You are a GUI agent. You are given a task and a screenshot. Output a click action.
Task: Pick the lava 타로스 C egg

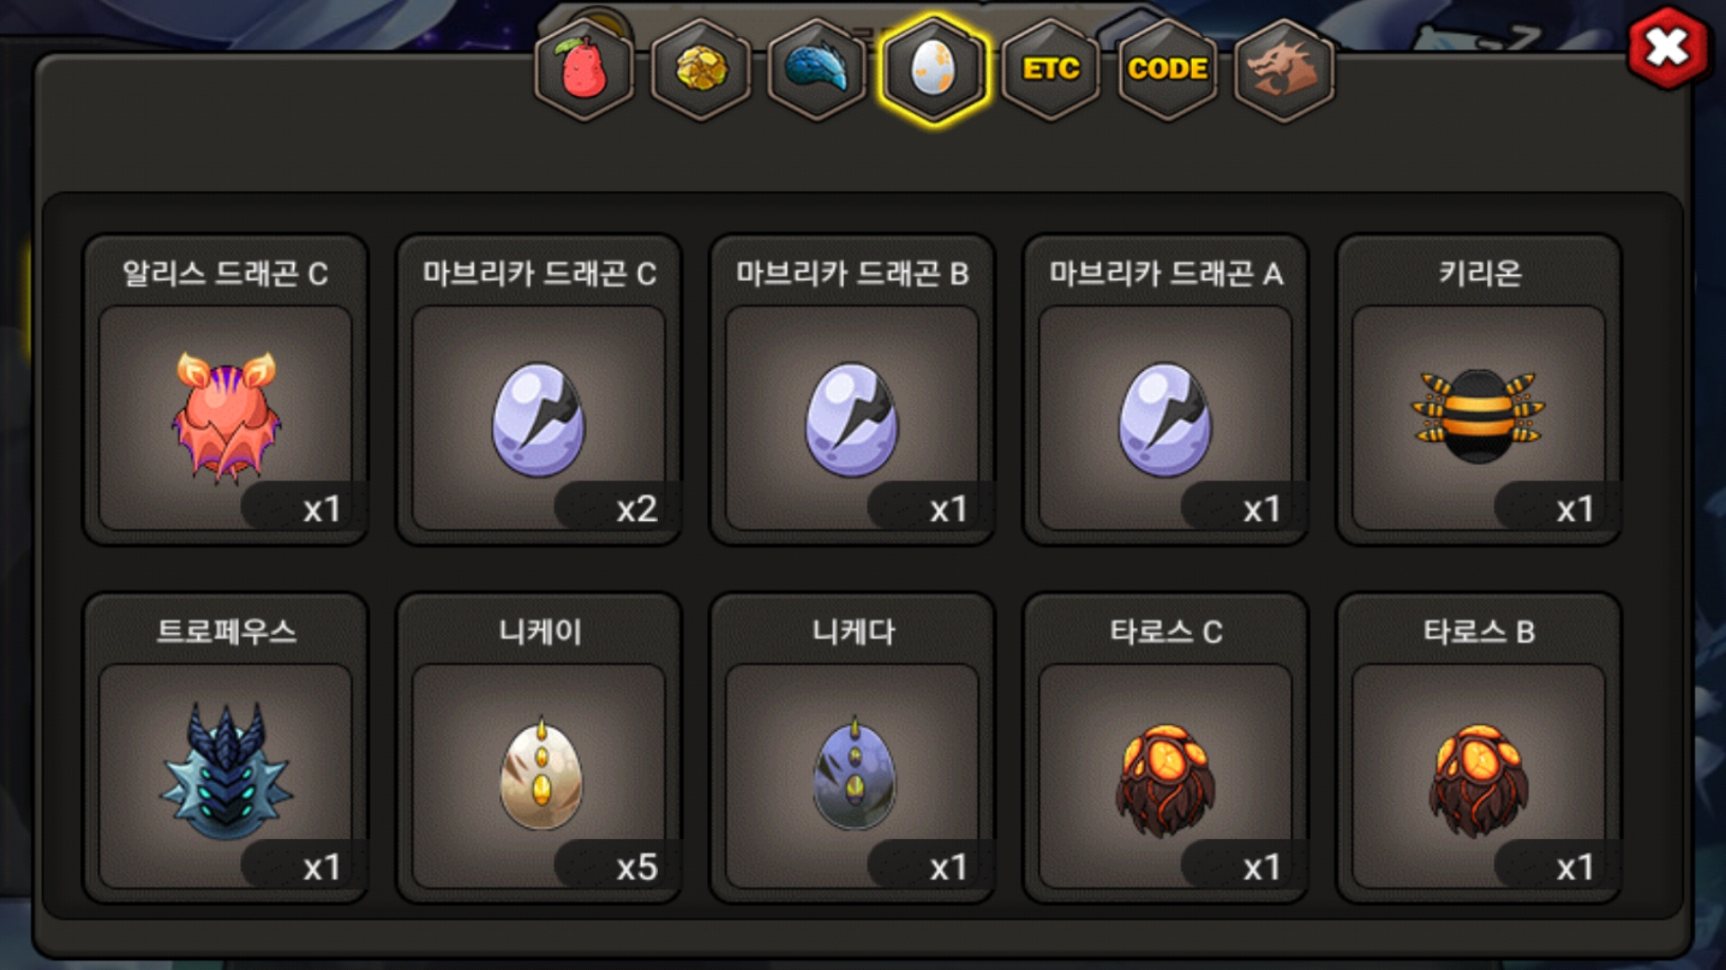[x=1166, y=748]
